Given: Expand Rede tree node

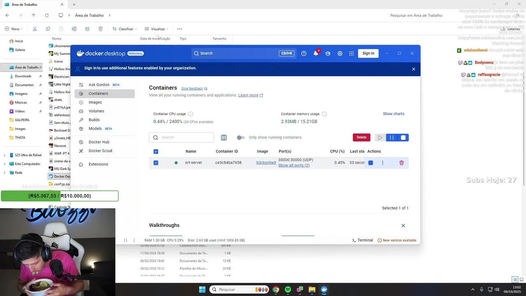Looking at the screenshot, I should 5,173.
